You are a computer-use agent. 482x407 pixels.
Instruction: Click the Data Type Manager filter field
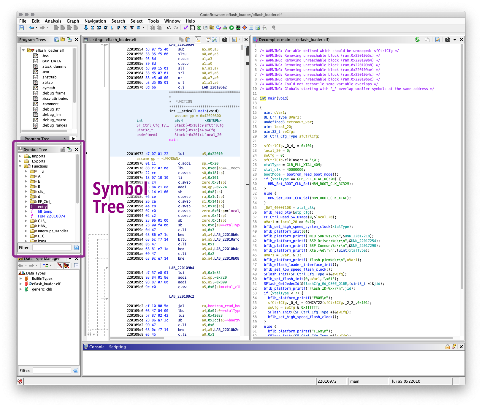point(52,370)
